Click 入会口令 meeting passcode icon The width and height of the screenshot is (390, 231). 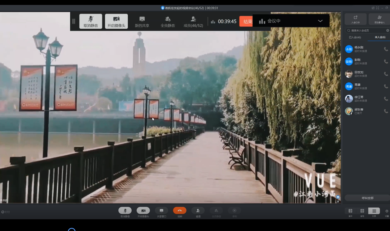click(355, 19)
